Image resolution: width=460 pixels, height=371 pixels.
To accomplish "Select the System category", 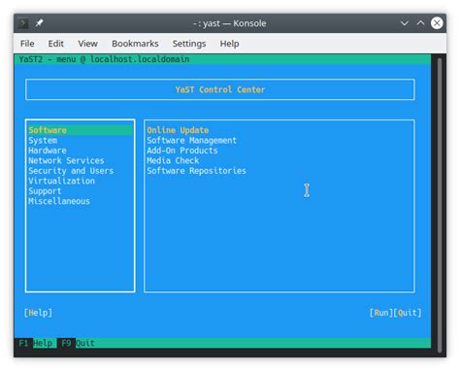I will [81, 141].
